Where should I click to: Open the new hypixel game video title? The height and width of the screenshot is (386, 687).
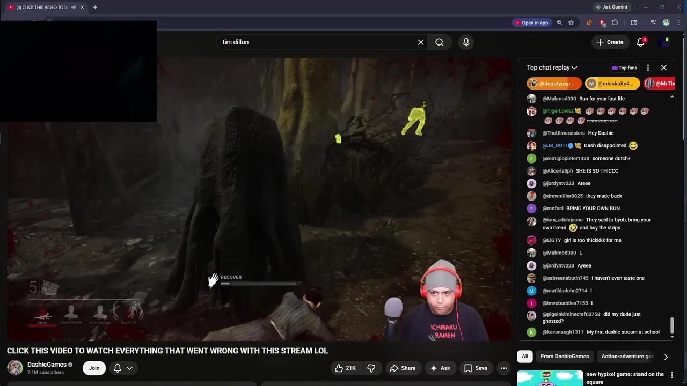(x=625, y=378)
